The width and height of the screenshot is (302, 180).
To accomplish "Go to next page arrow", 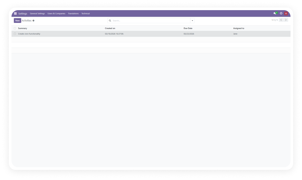I will click(x=286, y=20).
